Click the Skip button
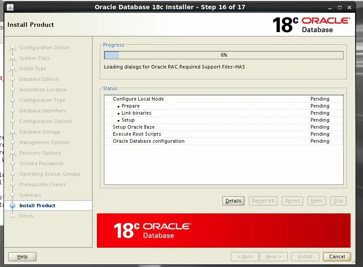Screen dimensions: 363x267 pos(338,201)
